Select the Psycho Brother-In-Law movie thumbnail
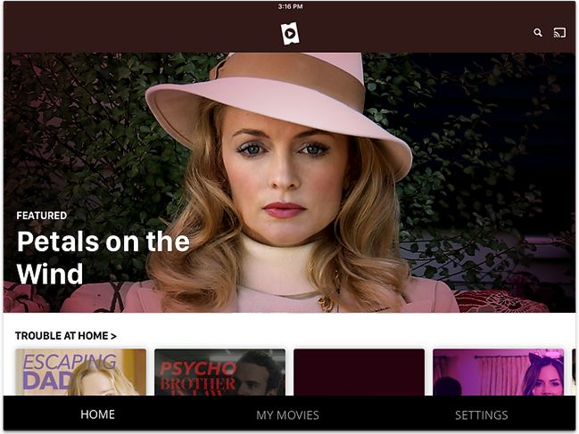The width and height of the screenshot is (579, 434). (219, 372)
